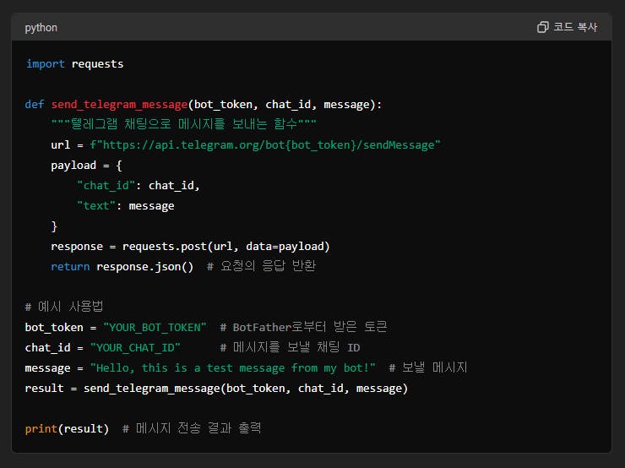Click the copy code icon
Viewport: 625px width, 468px height.
click(x=543, y=27)
